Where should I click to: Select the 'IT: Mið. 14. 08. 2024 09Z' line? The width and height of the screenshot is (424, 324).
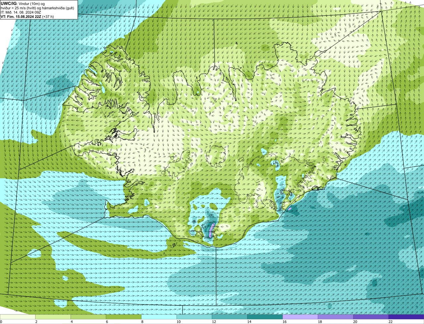(x=21, y=12)
